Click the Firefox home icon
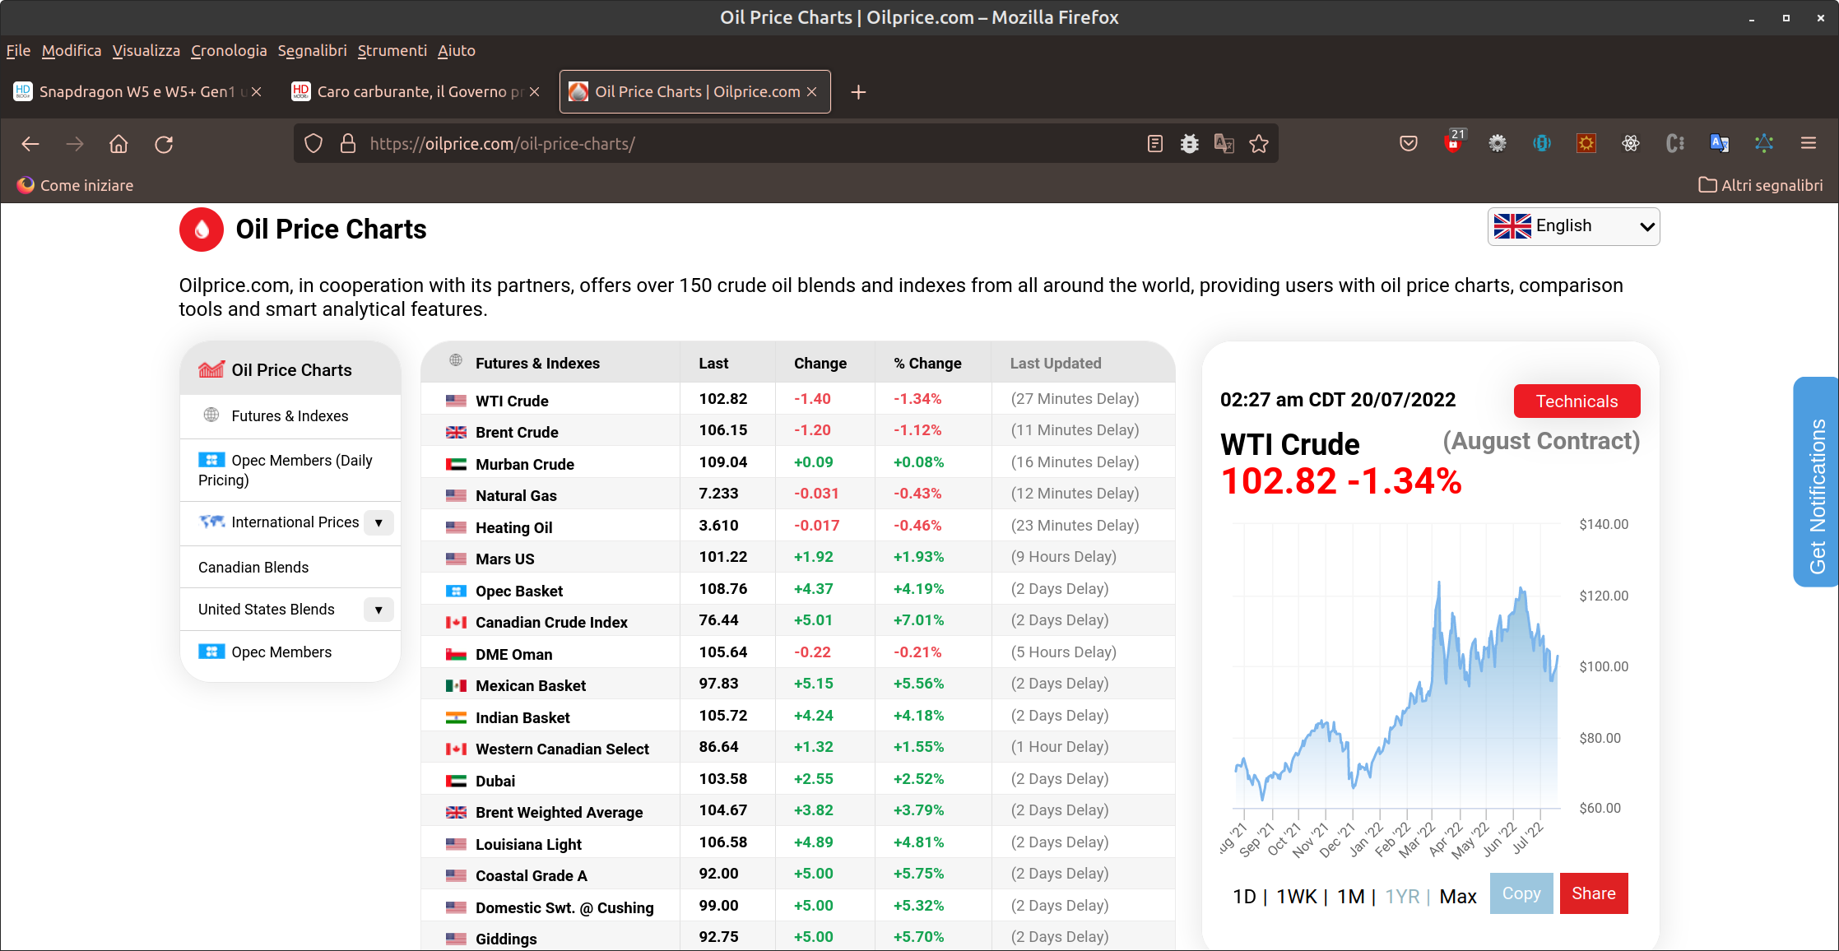Image resolution: width=1839 pixels, height=951 pixels. click(x=118, y=144)
